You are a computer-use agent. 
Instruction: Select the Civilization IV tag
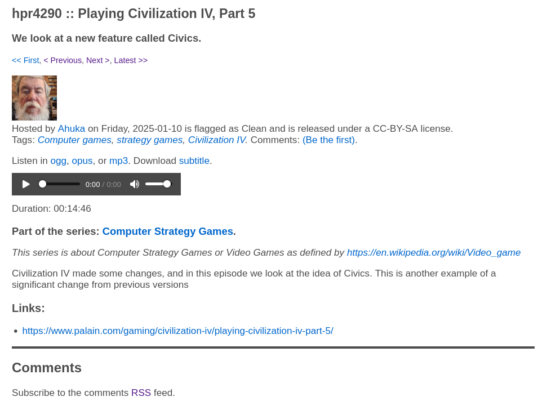pos(217,140)
